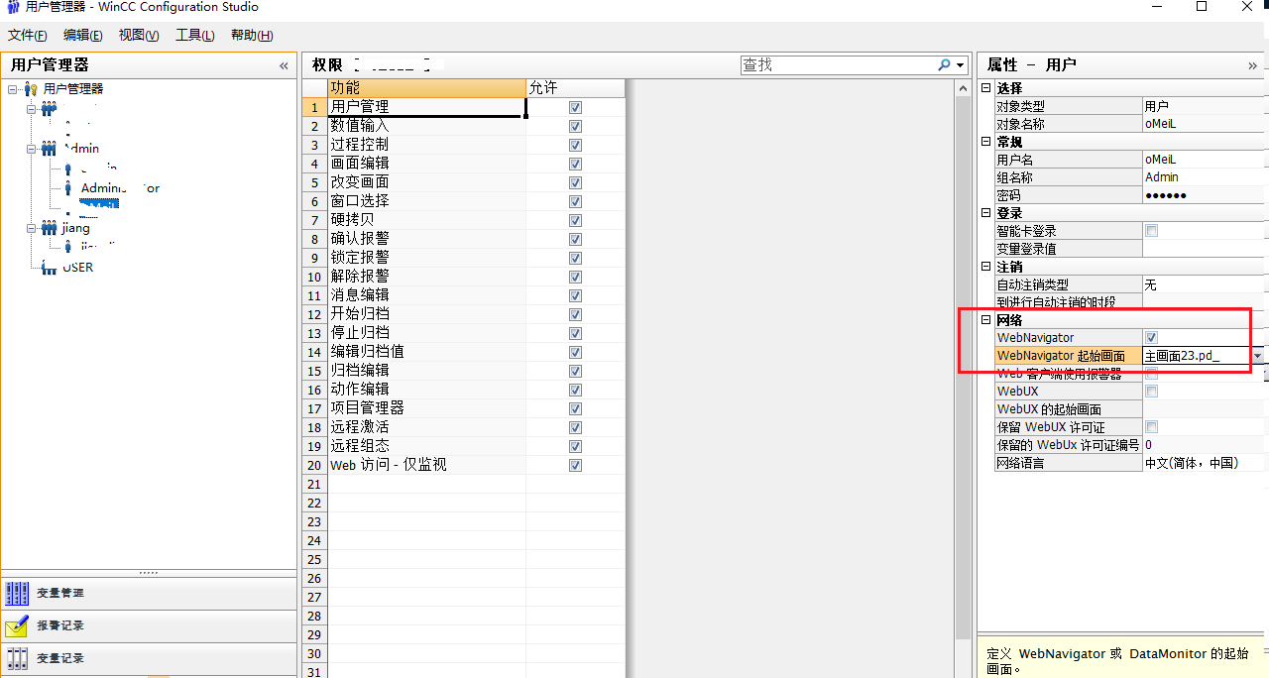Click the 网络语言 value field
Screen dimensions: 1269x678
1205,463
